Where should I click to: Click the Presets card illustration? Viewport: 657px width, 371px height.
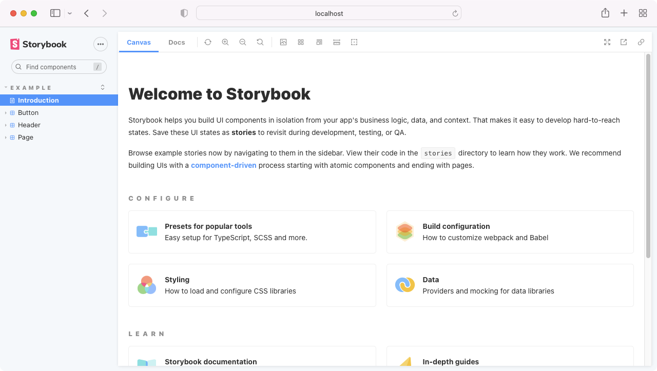tap(147, 232)
